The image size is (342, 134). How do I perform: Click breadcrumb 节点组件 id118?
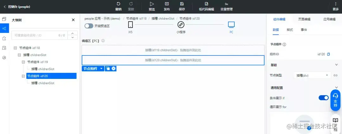pos(136,19)
